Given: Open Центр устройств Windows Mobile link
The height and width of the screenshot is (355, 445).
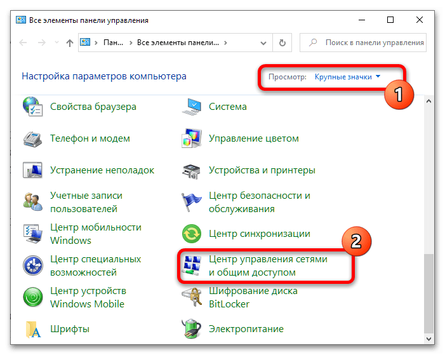Looking at the screenshot, I should pyautogui.click(x=88, y=297).
